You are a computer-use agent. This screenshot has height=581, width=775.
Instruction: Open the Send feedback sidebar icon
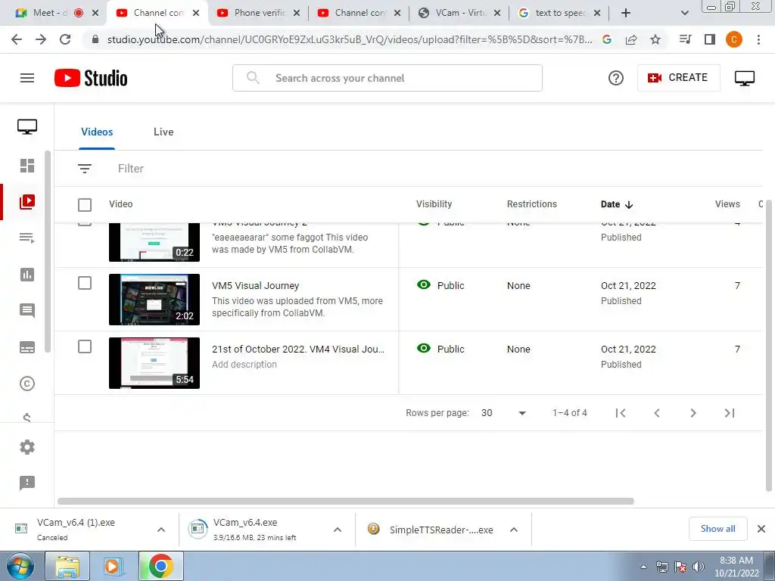[x=27, y=483]
